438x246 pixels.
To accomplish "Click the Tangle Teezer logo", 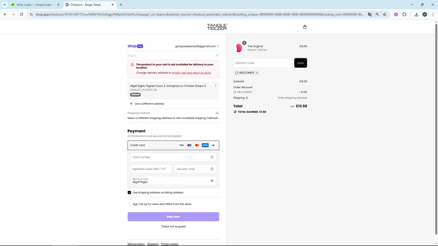I will point(217,27).
